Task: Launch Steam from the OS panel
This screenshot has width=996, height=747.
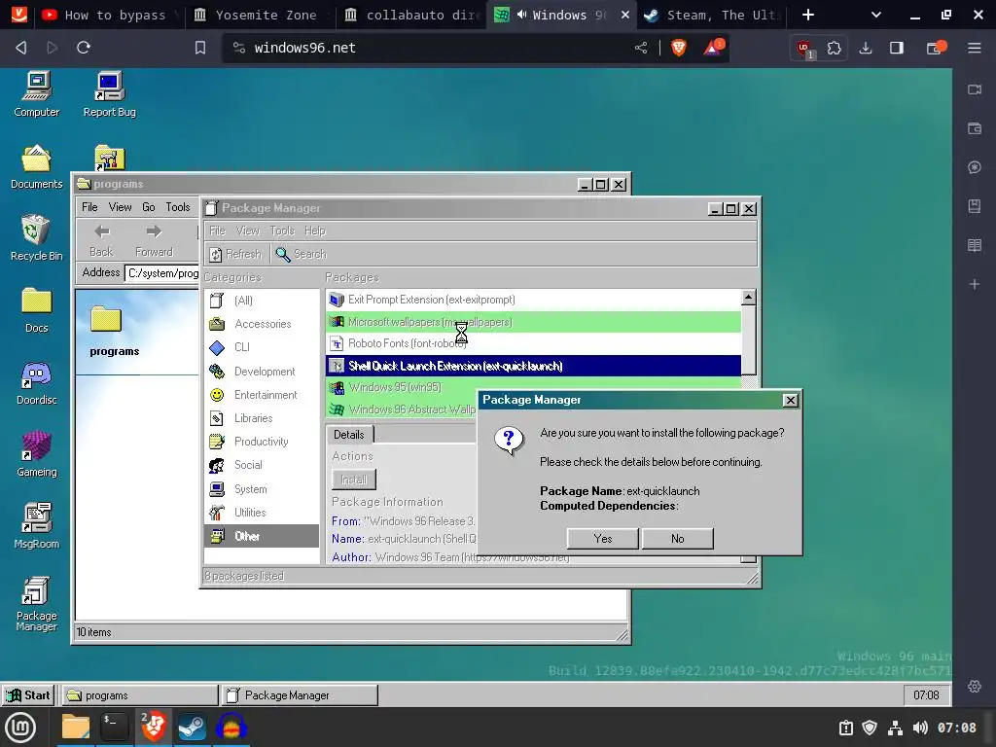Action: tap(192, 728)
